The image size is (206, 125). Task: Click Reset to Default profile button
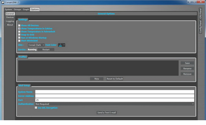point(115,79)
